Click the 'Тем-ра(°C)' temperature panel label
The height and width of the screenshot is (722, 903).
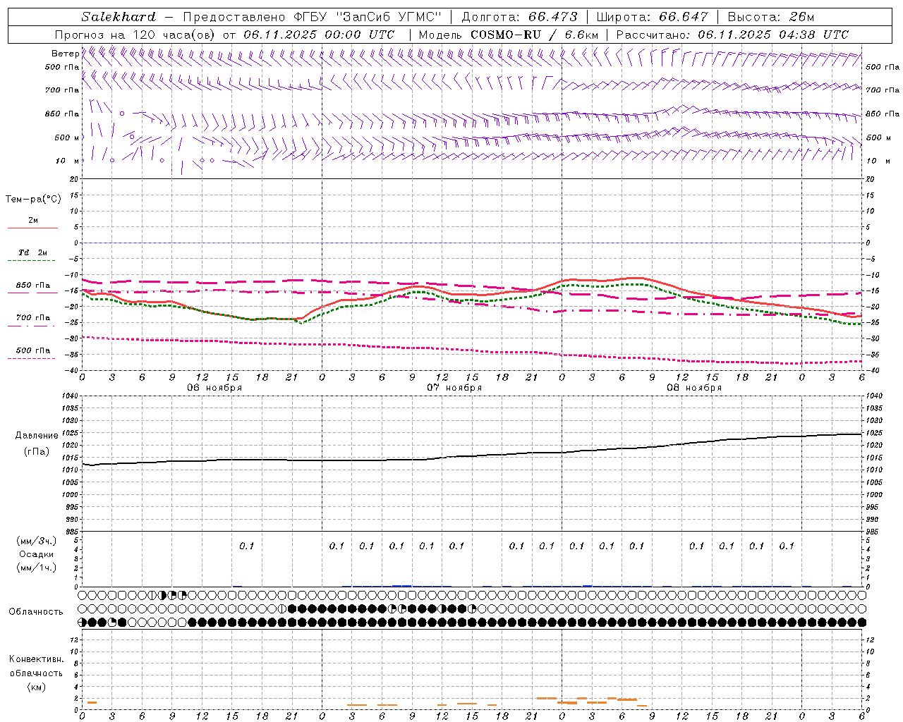[33, 199]
